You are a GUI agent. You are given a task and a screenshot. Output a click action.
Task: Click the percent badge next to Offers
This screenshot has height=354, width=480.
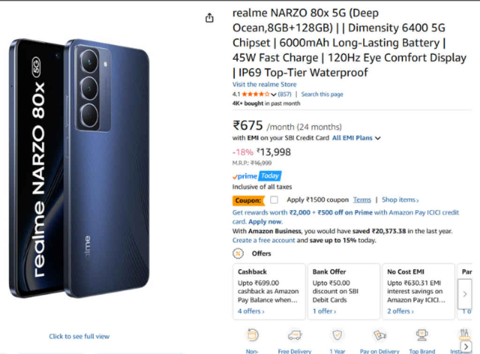pyautogui.click(x=238, y=253)
